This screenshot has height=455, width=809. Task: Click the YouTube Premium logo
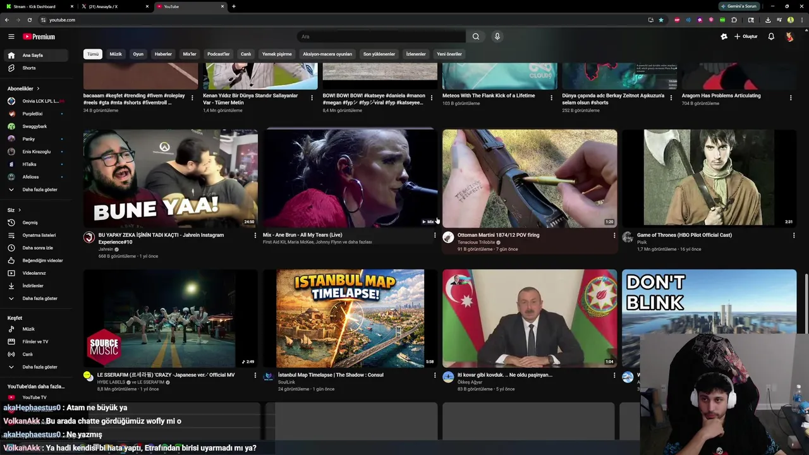click(39, 37)
